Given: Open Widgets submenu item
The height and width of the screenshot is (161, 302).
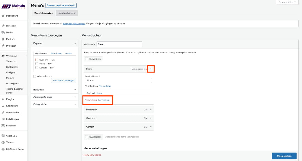Looking at the screenshot, I should point(11,73).
